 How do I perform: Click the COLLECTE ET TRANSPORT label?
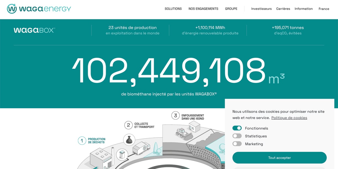click(x=144, y=125)
